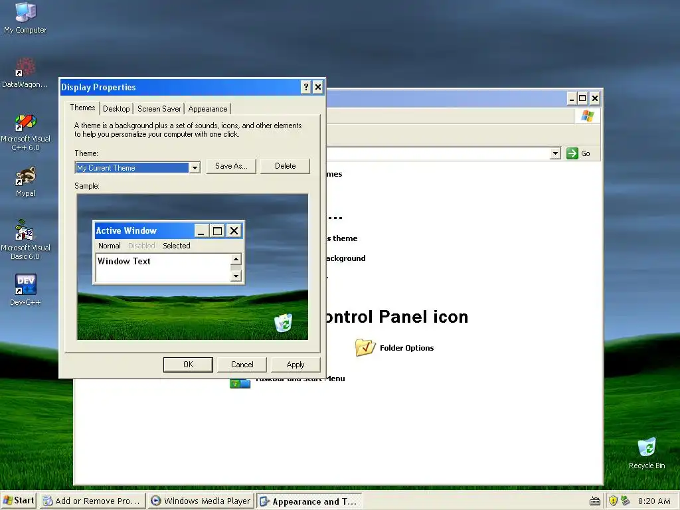Click the 'Selected' menu item in sample
Viewport: 680px width, 510px height.
(177, 246)
